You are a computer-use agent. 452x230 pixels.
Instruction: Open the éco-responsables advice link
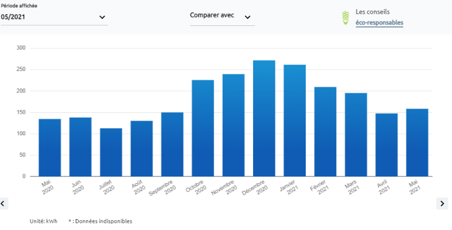point(379,23)
